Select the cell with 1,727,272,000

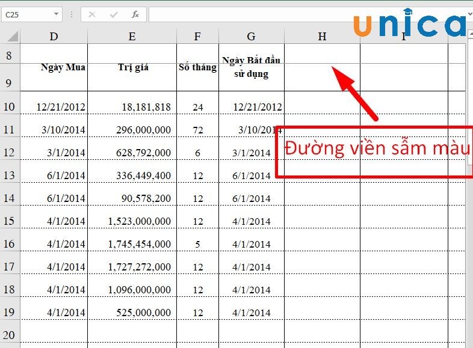point(132,263)
